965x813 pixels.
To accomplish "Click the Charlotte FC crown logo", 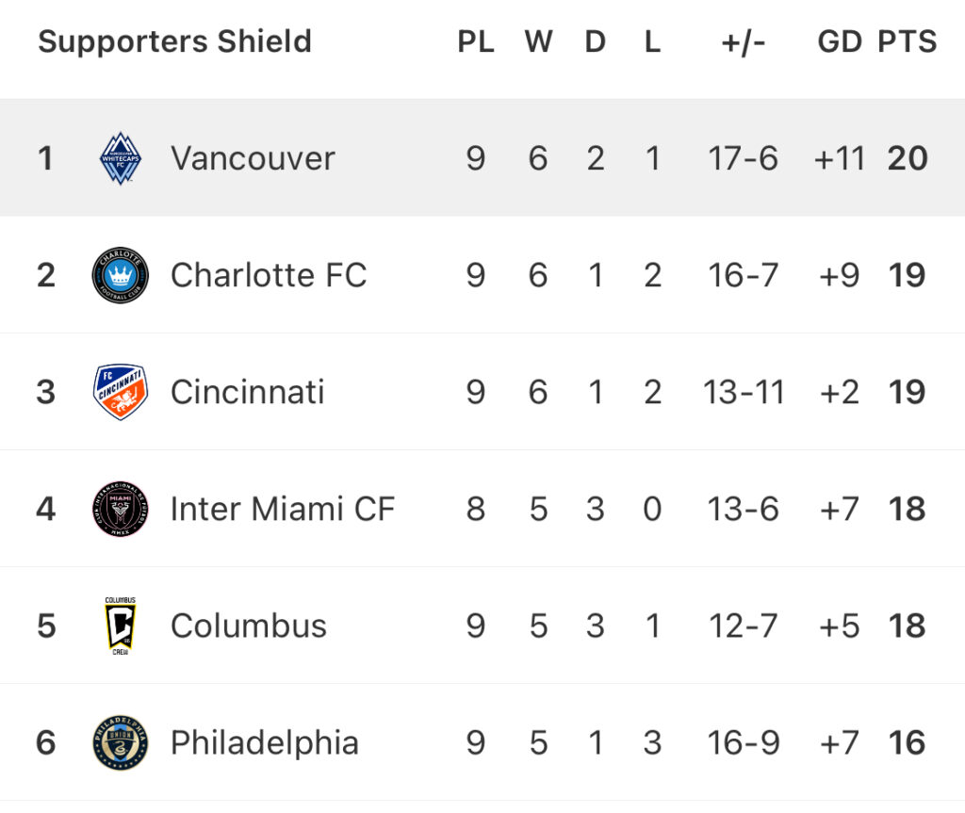I will (x=120, y=275).
